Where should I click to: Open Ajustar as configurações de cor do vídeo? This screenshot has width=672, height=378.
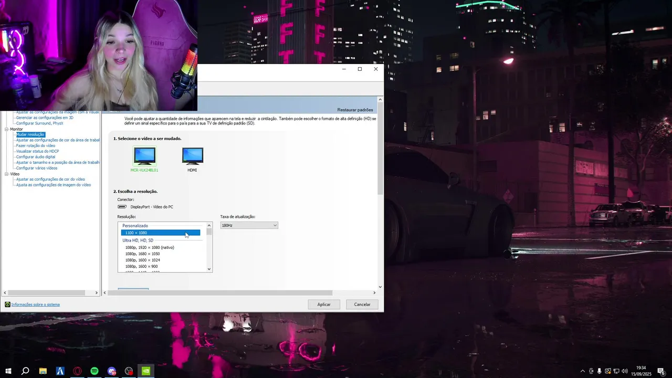[x=50, y=179]
